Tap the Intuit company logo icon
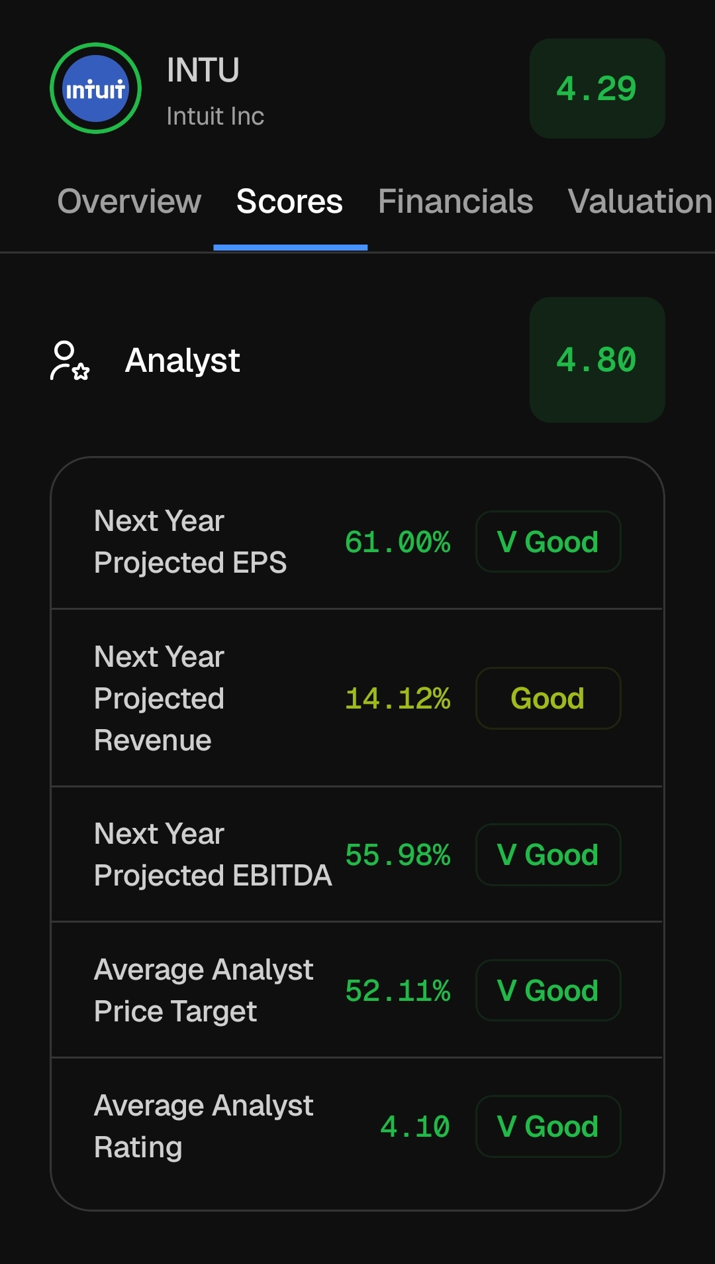This screenshot has width=715, height=1264. tap(95, 88)
